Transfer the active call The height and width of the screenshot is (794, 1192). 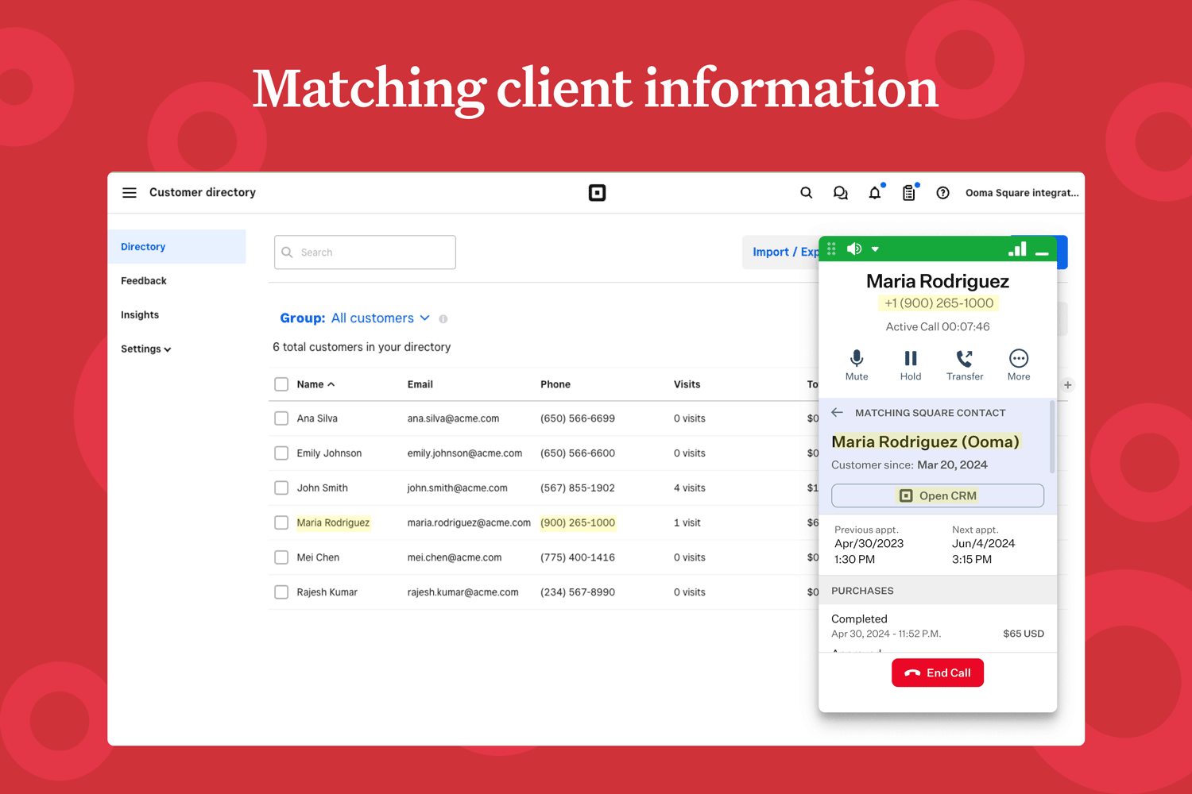coord(965,364)
